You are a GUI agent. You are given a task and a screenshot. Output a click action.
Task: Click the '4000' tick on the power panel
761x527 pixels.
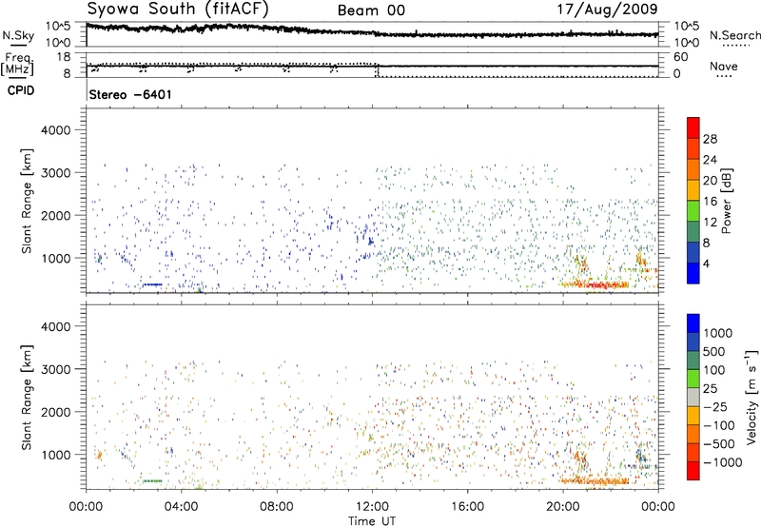pyautogui.click(x=56, y=130)
